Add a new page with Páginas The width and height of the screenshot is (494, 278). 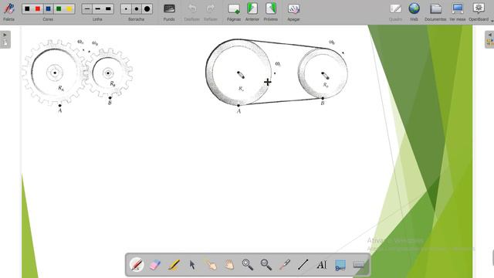pyautogui.click(x=234, y=12)
